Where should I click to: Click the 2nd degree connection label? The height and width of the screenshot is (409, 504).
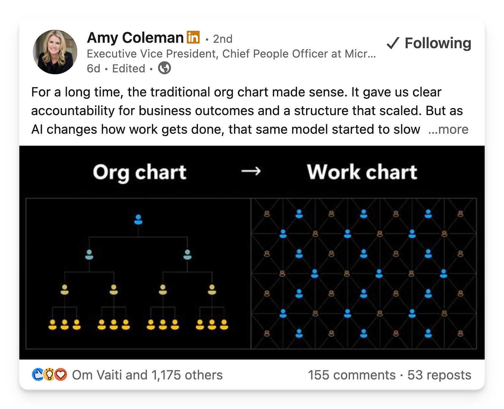point(223,39)
